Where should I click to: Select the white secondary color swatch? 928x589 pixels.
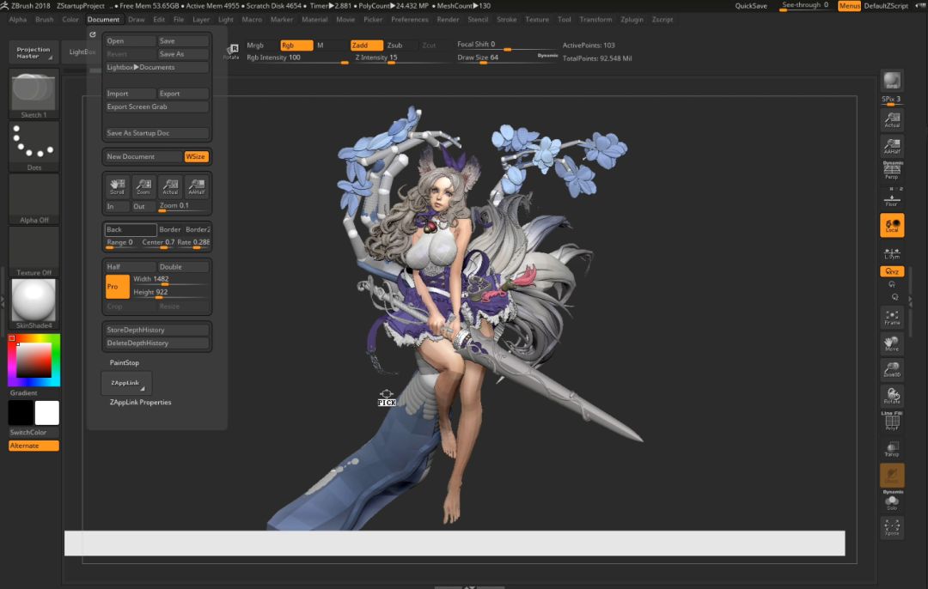tap(46, 413)
